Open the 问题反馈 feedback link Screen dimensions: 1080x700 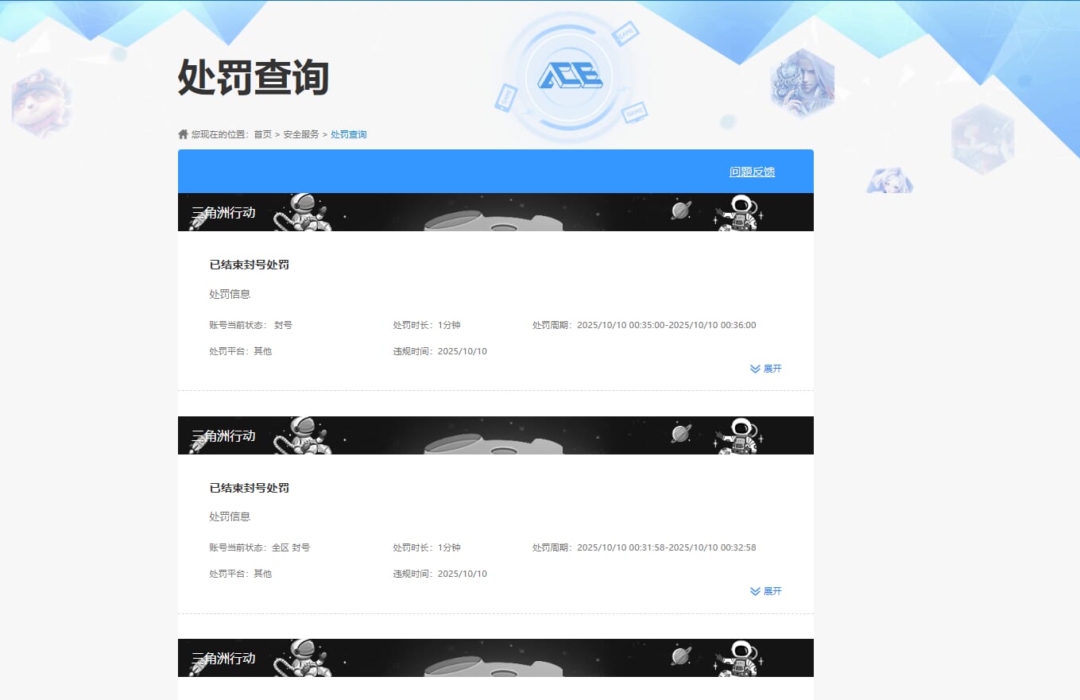[751, 171]
